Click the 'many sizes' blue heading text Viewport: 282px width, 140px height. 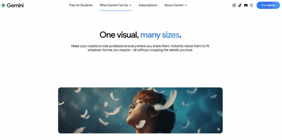tap(160, 35)
